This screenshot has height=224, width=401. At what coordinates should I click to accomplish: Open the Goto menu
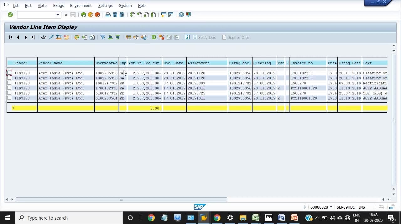click(42, 5)
